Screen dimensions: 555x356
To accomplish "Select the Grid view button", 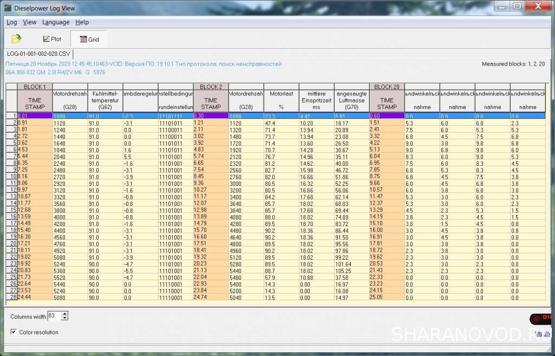I will (x=89, y=39).
